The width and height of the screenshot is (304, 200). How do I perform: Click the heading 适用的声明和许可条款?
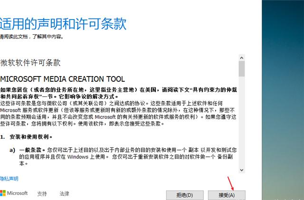click(63, 24)
